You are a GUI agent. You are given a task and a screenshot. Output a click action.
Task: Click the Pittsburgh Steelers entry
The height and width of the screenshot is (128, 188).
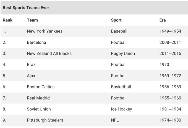(45, 120)
